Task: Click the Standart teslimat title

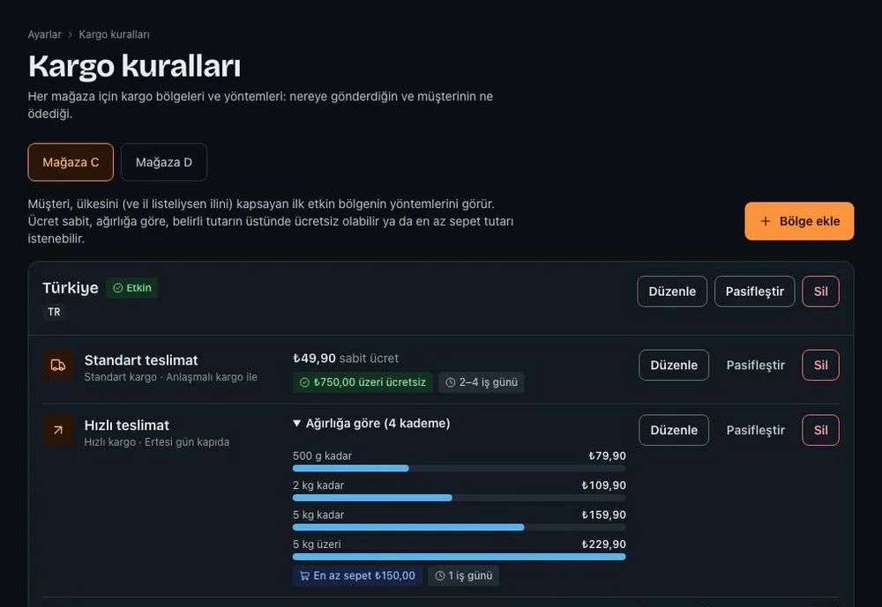Action: click(x=141, y=360)
